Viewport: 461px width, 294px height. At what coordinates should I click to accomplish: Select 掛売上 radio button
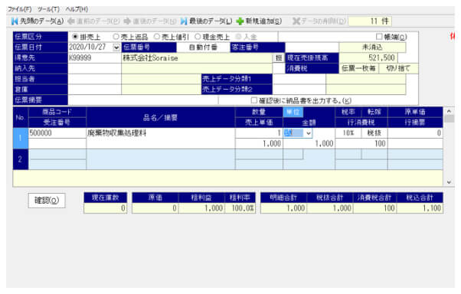pyautogui.click(x=75, y=37)
